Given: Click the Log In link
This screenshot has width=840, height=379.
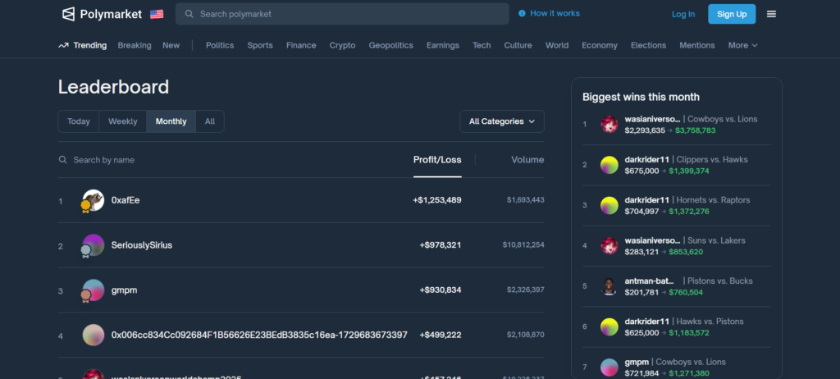Looking at the screenshot, I should pyautogui.click(x=683, y=15).
